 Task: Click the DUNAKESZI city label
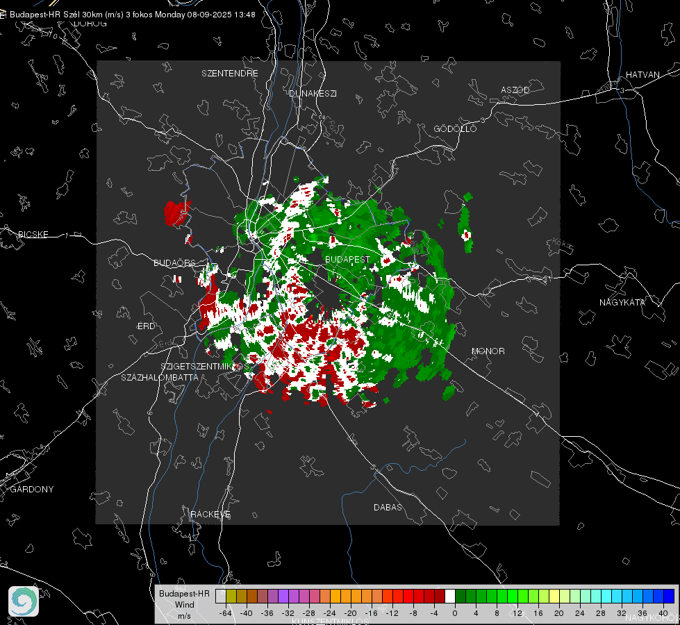[x=313, y=94]
